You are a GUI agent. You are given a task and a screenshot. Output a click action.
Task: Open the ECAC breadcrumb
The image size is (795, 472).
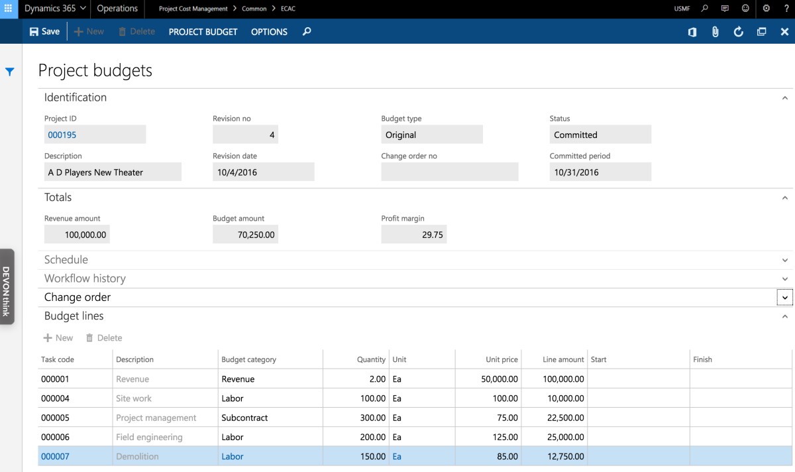click(288, 9)
